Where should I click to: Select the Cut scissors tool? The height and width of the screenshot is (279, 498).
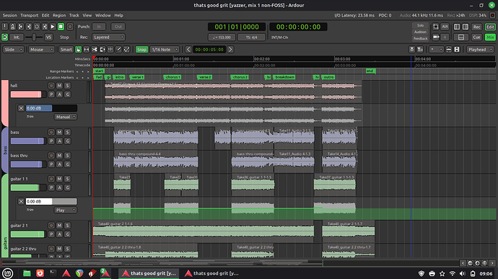pyautogui.click(x=95, y=50)
